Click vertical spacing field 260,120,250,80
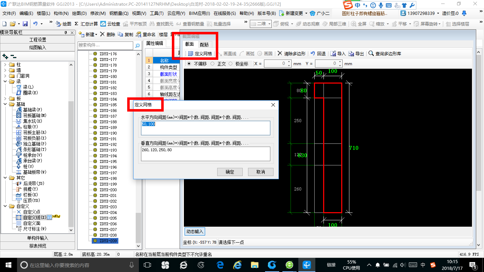This screenshot has height=272, width=484. [206, 154]
